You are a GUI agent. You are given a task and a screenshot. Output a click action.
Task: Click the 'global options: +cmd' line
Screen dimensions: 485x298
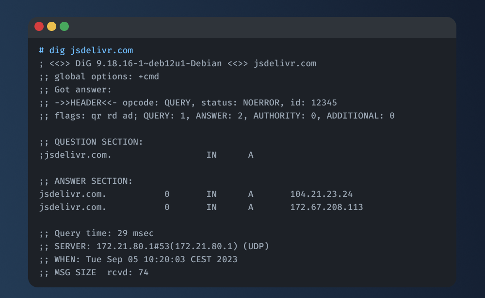pos(99,76)
